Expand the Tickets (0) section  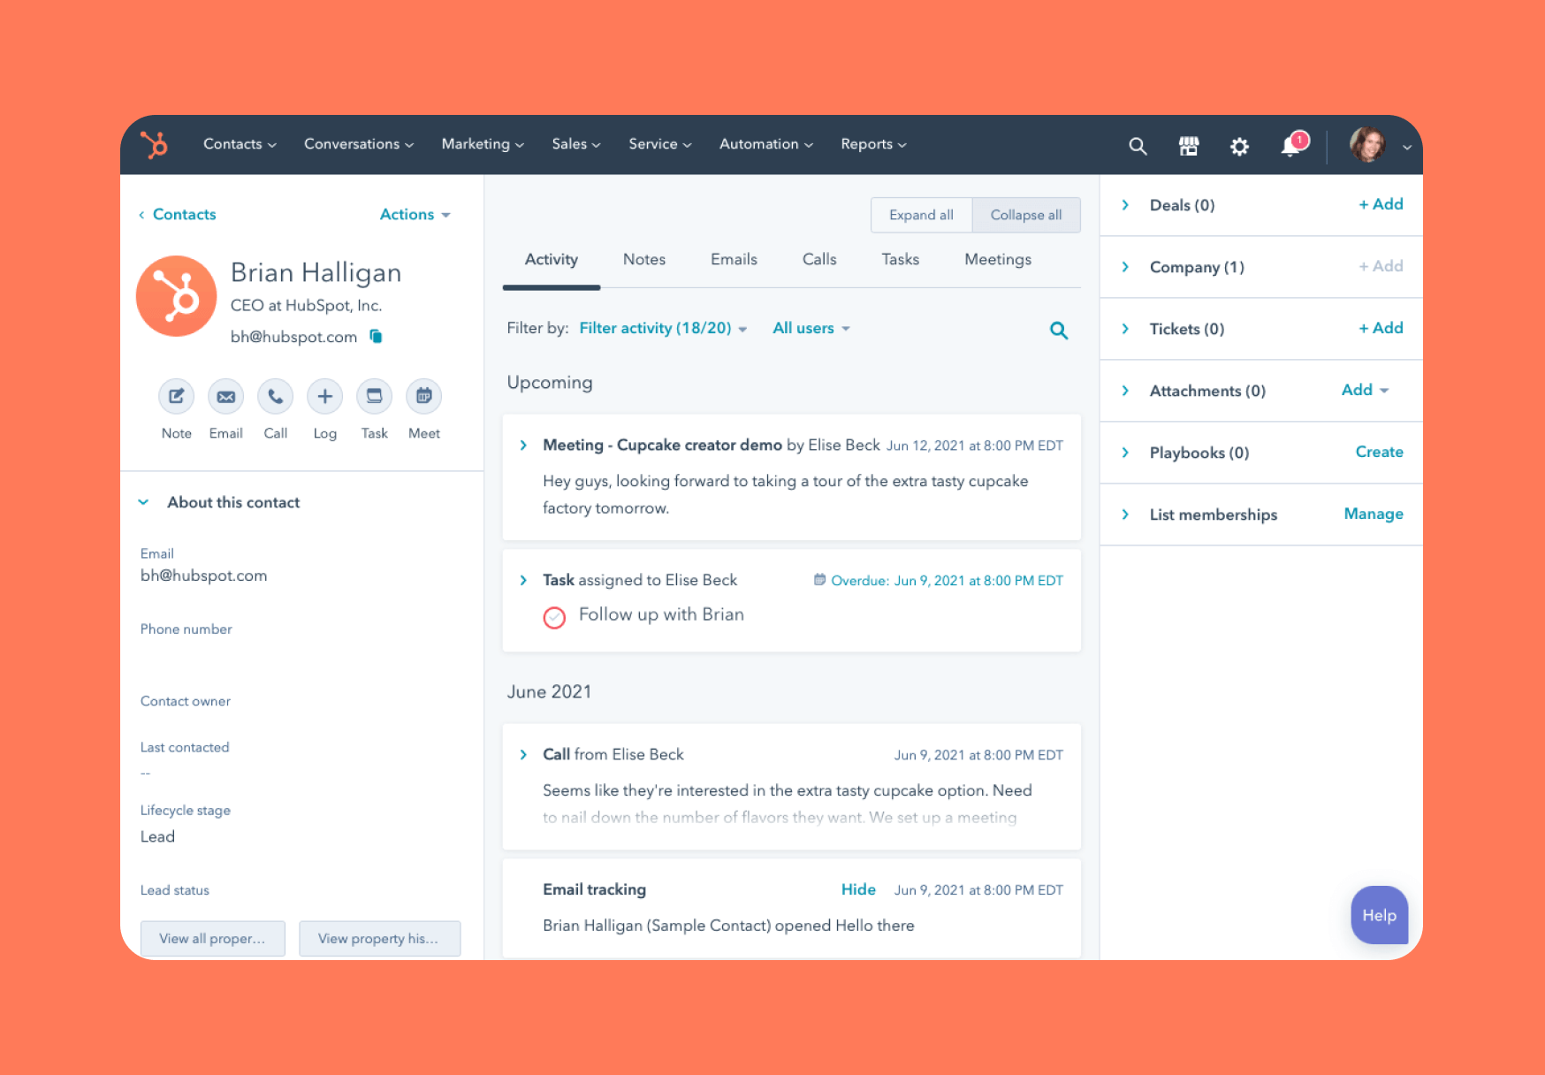(x=1125, y=329)
